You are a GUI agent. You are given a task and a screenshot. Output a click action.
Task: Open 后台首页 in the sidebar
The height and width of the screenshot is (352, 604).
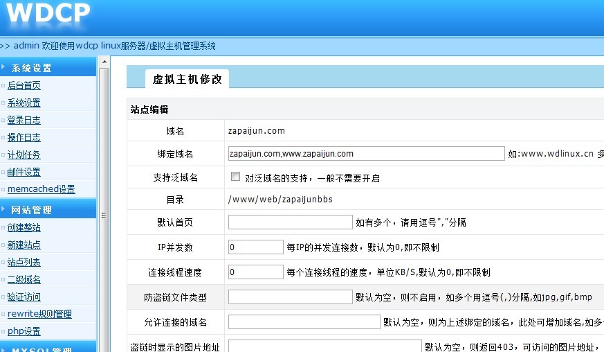click(24, 86)
